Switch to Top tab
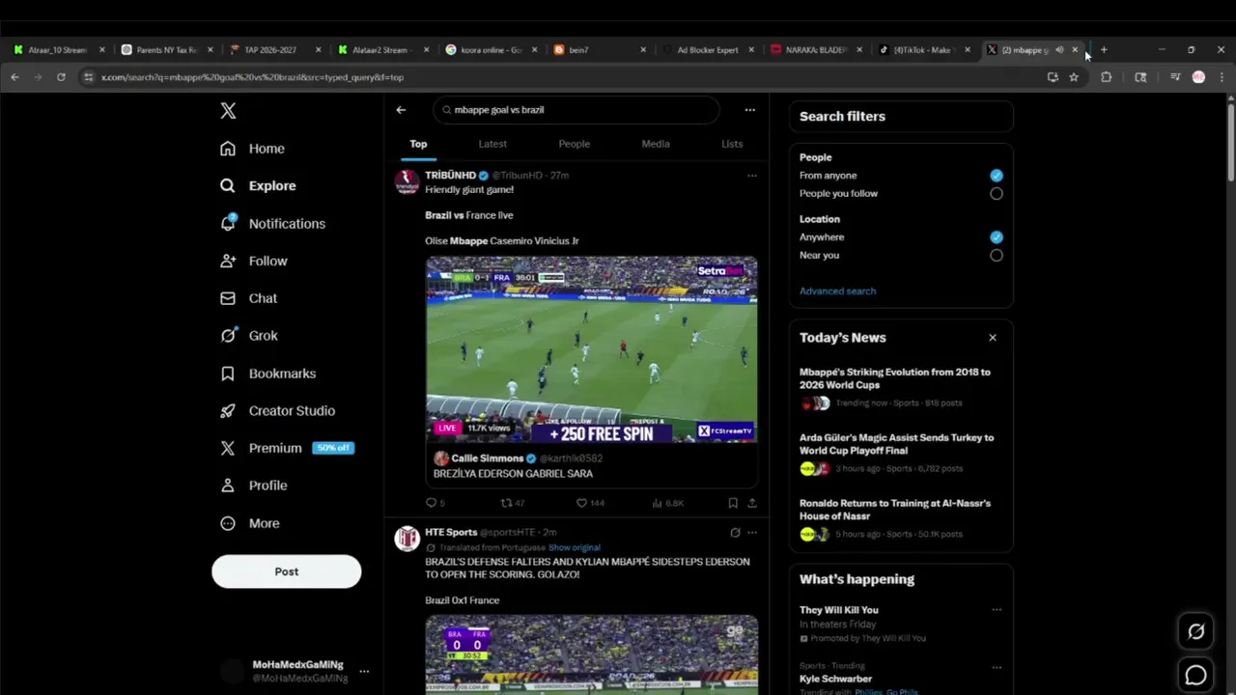Image resolution: width=1236 pixels, height=695 pixels. pyautogui.click(x=418, y=144)
